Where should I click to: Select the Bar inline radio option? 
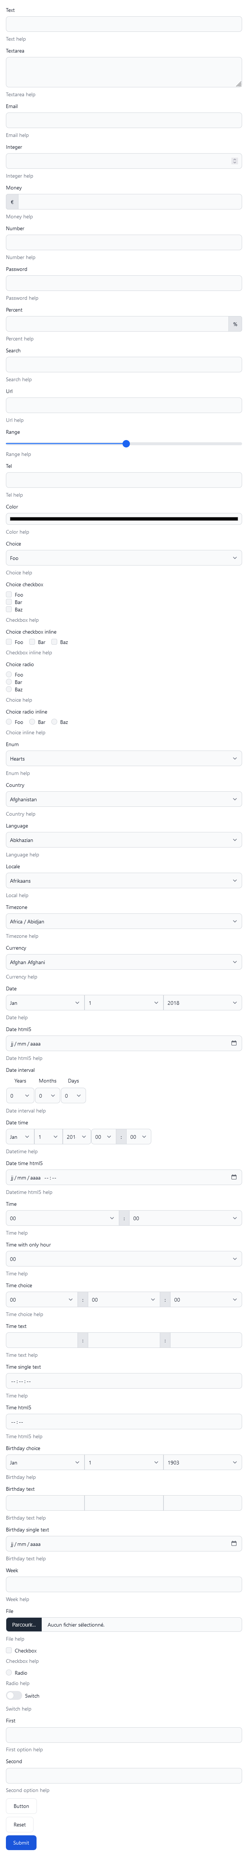pos(32,722)
